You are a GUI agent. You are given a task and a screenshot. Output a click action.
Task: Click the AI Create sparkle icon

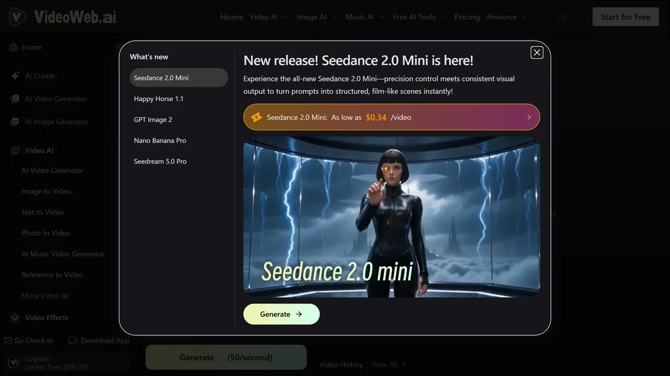coord(15,76)
